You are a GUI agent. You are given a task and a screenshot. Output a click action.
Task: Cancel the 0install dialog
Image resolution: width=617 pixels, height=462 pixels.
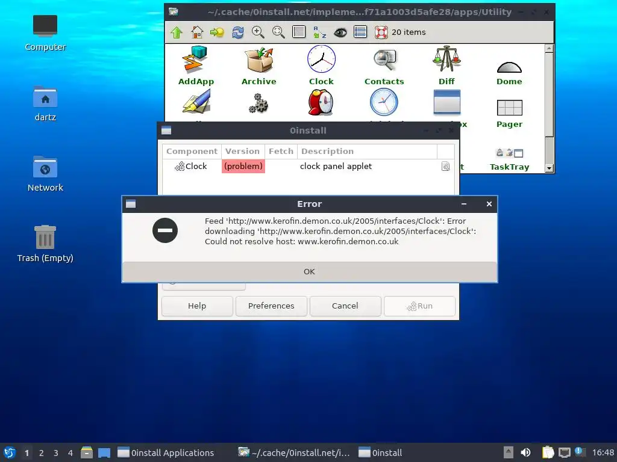point(345,306)
